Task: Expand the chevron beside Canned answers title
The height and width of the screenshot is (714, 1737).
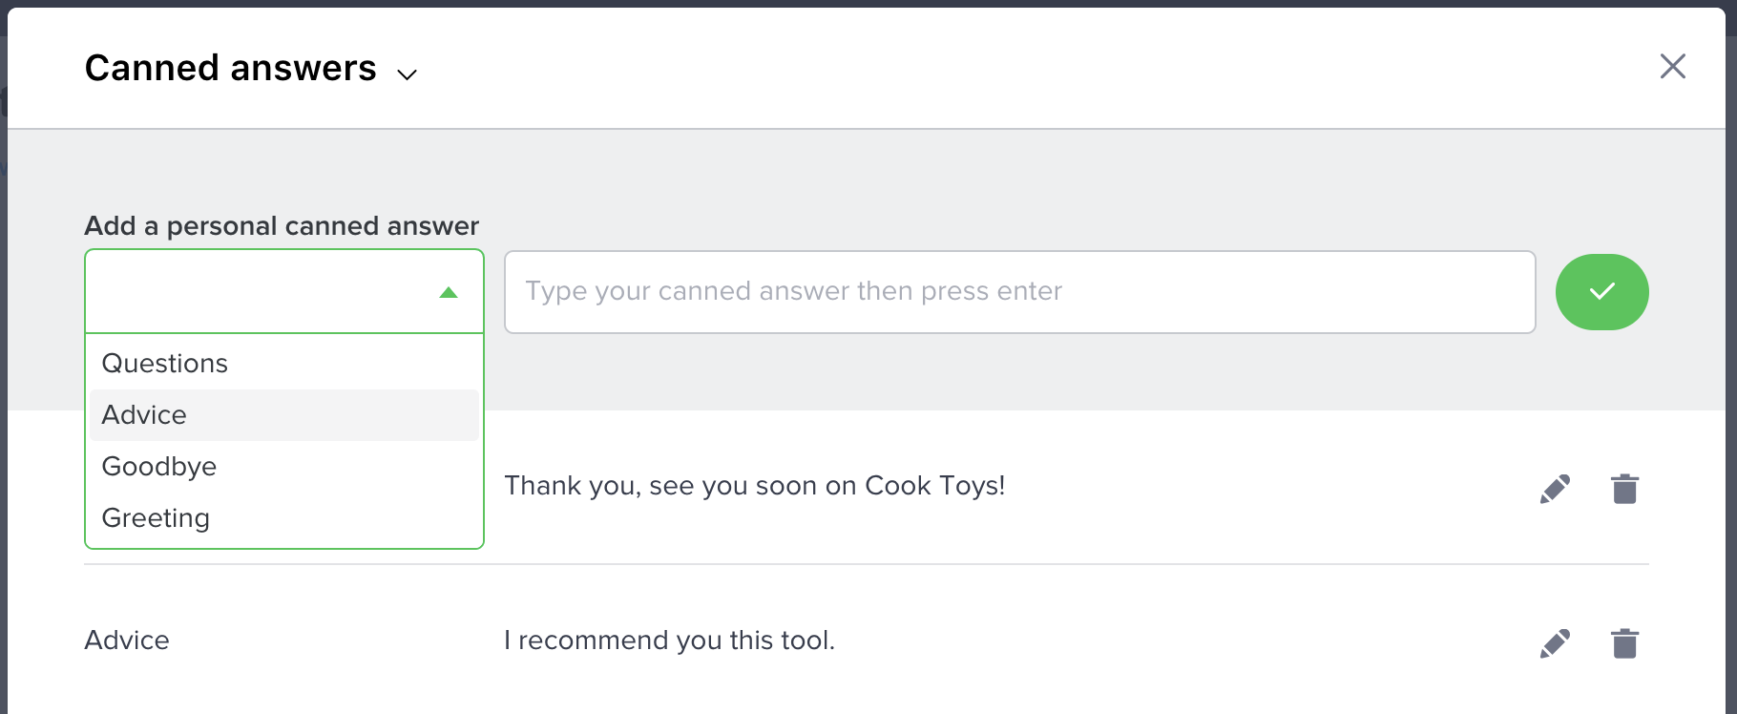Action: tap(408, 74)
